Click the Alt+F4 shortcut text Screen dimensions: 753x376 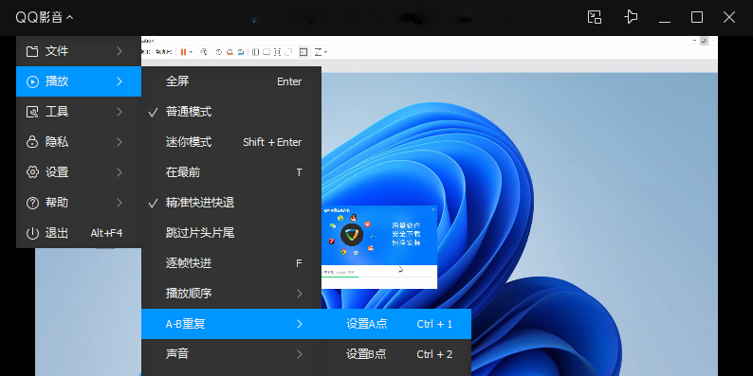pos(106,233)
